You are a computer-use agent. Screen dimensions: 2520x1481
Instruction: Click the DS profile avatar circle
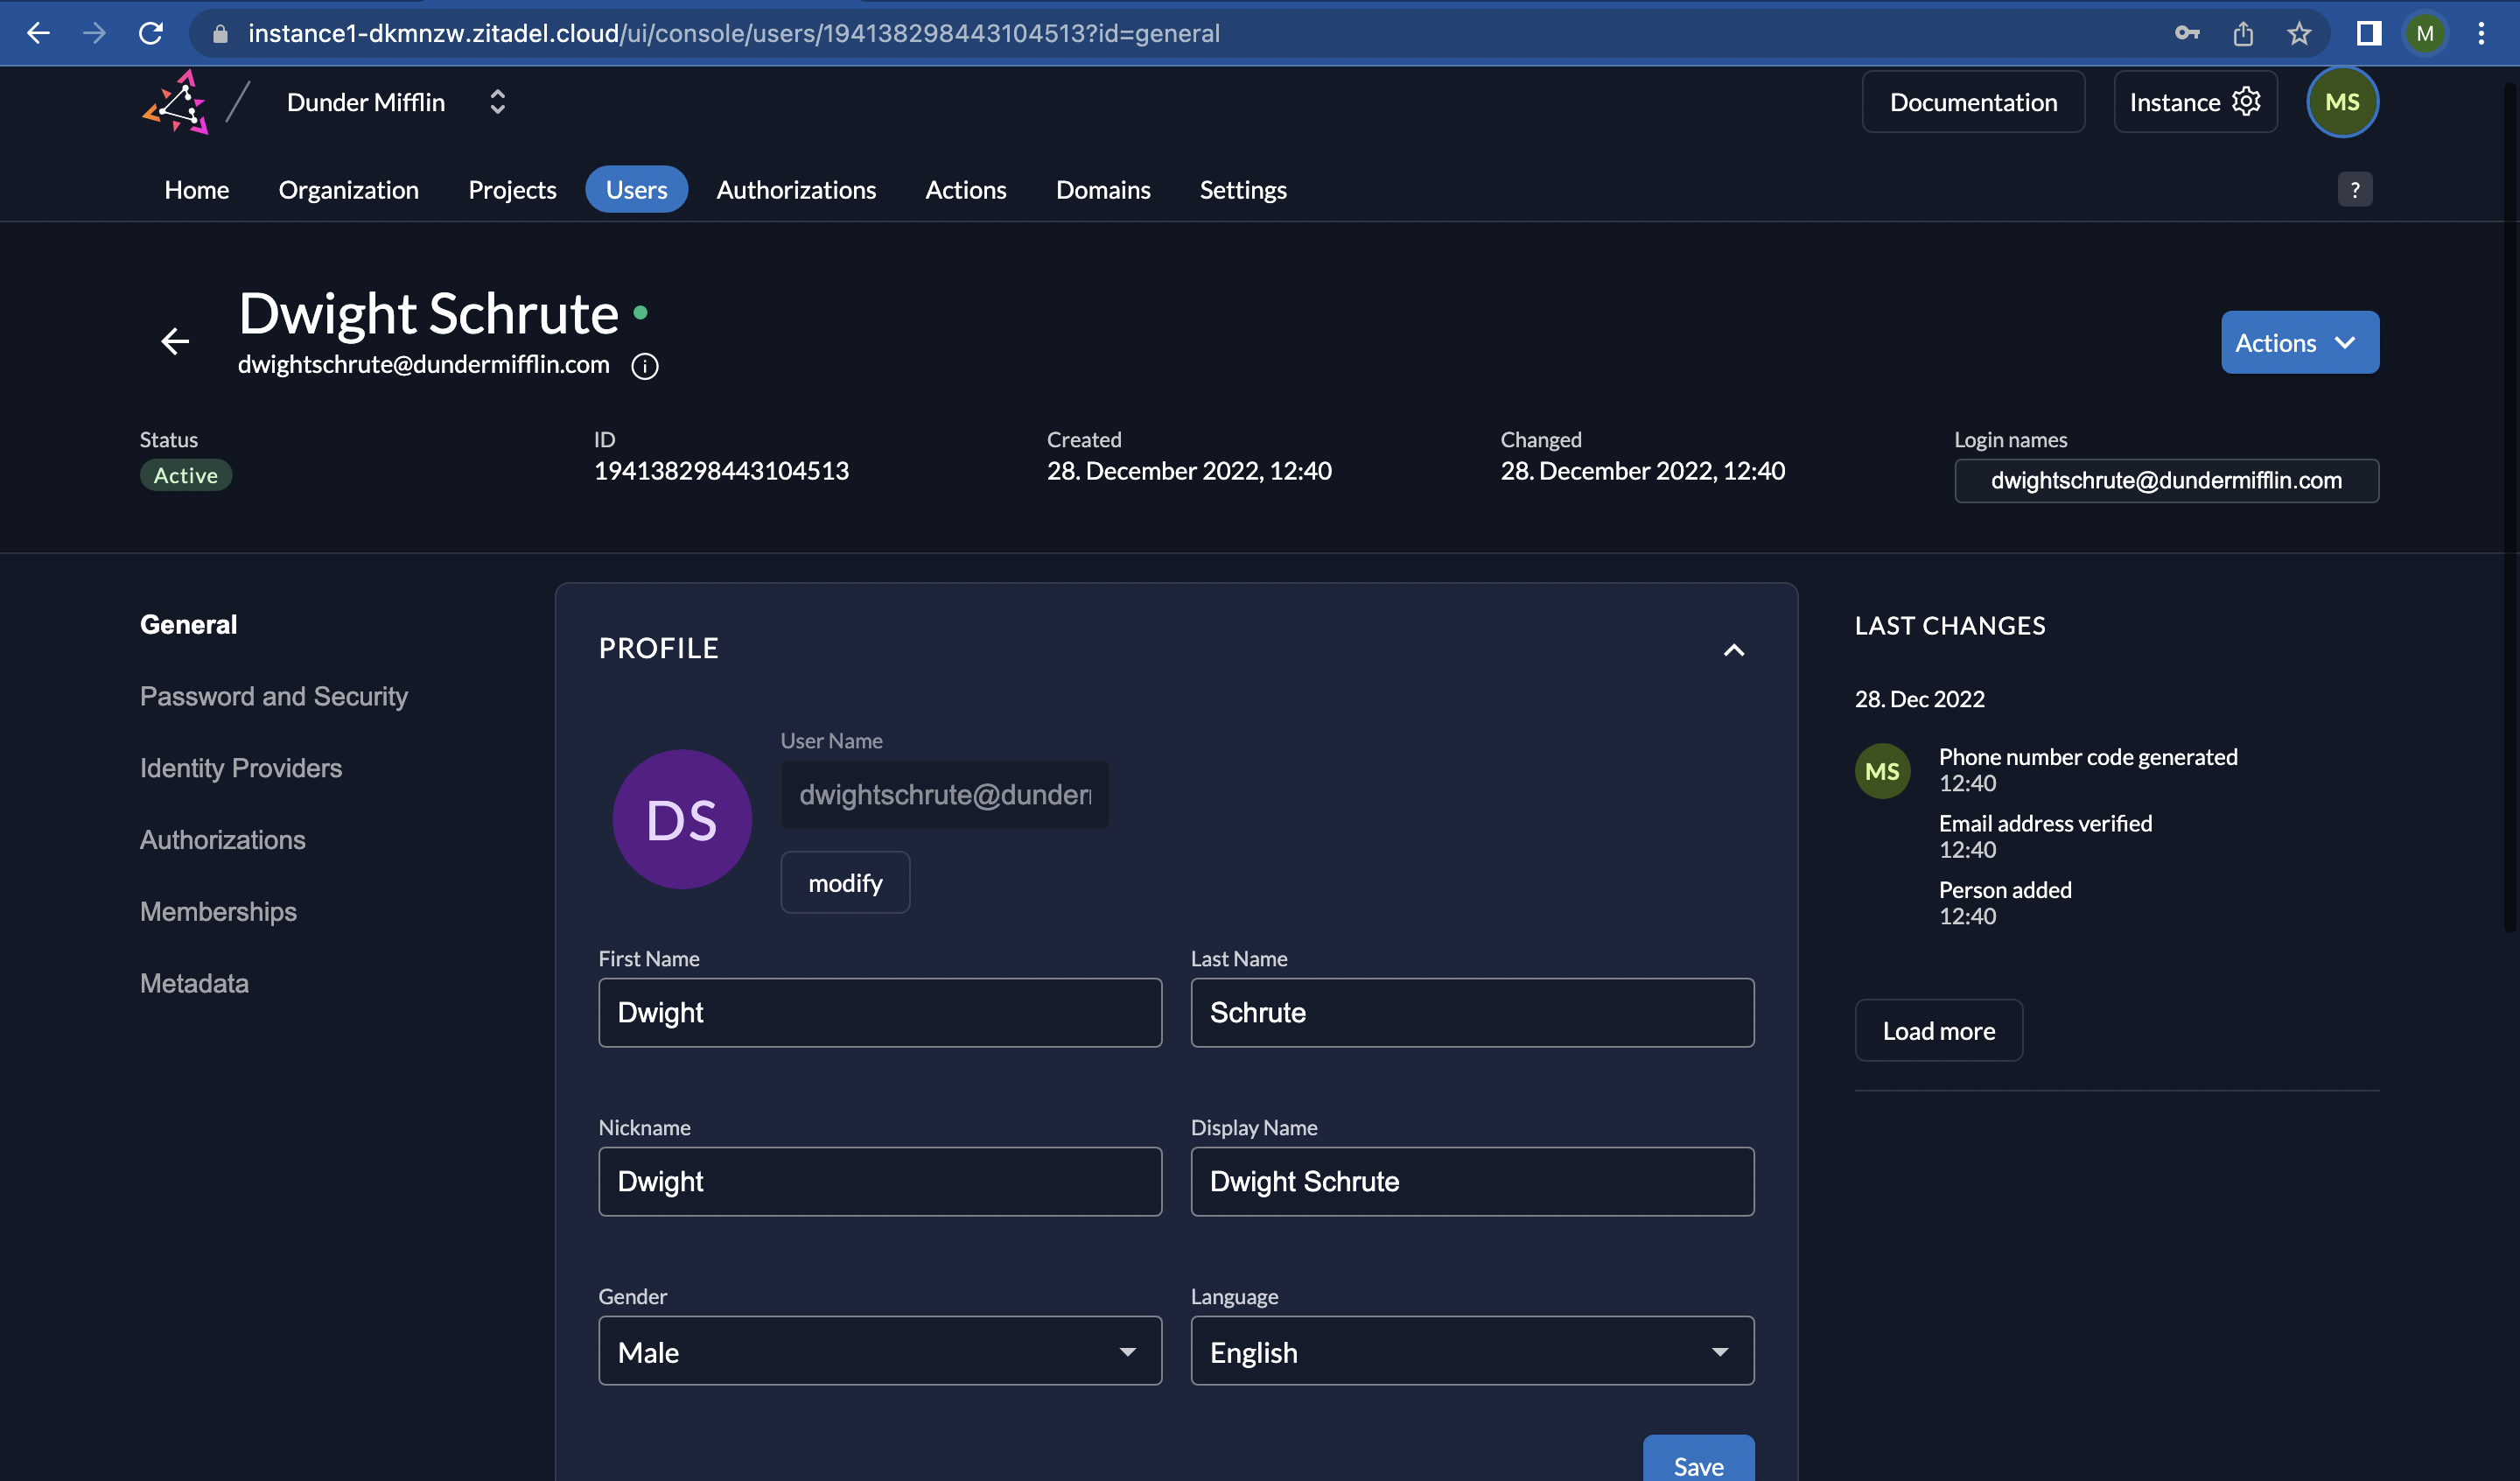682,819
